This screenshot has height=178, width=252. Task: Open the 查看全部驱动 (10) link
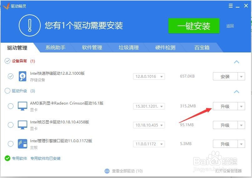tap(127, 171)
